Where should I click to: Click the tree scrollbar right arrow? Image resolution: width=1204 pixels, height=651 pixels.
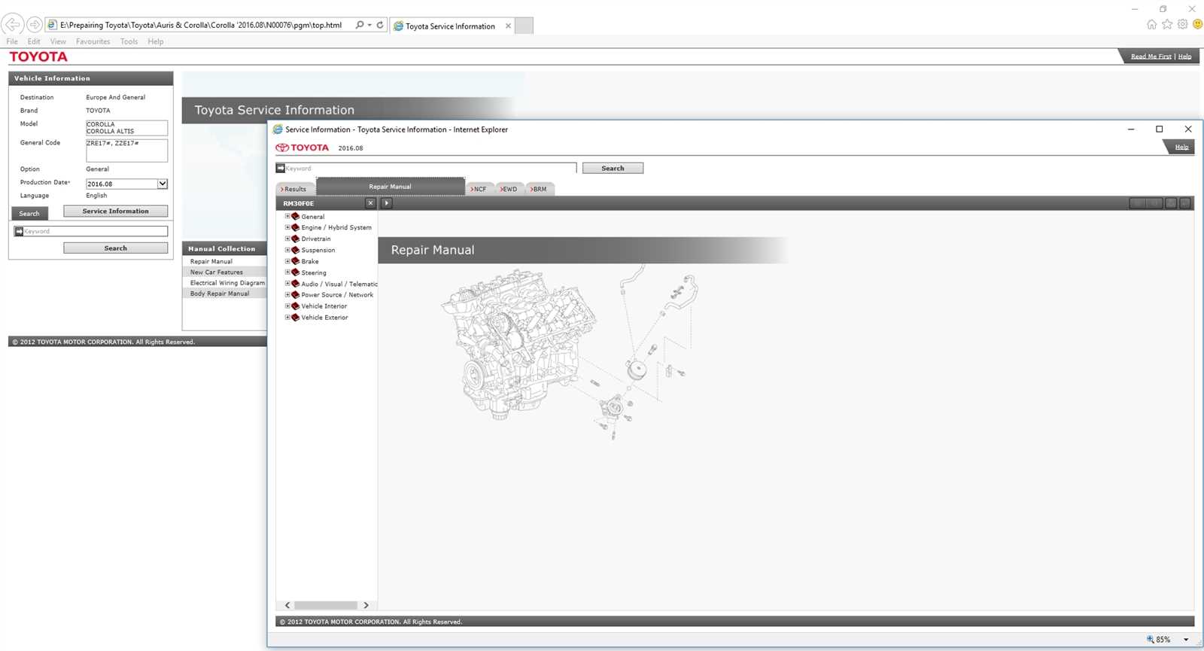pos(366,605)
